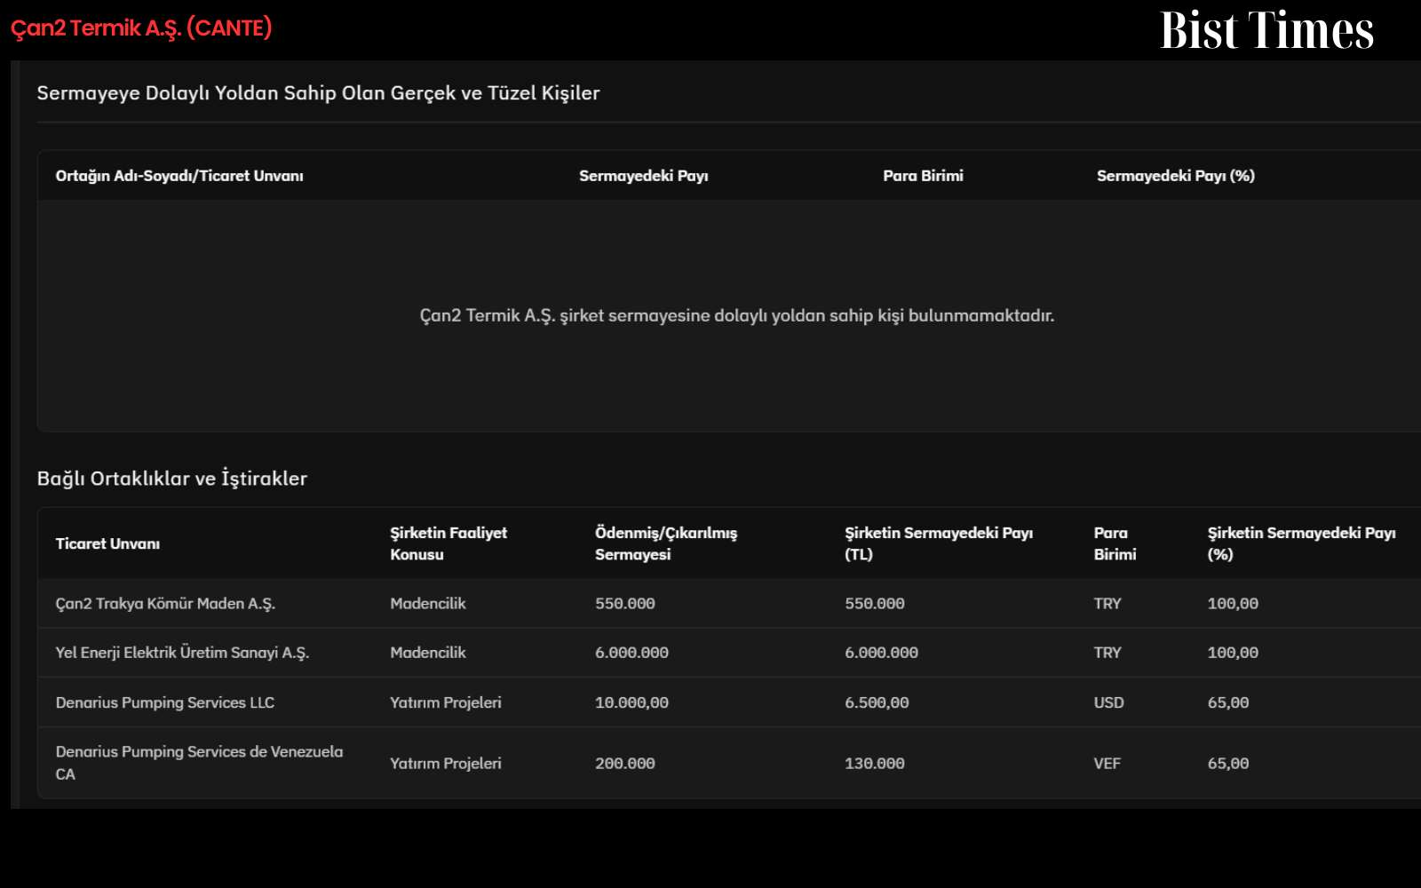Click Yatırım Projeleri in Denarius LLC row

[x=446, y=702]
